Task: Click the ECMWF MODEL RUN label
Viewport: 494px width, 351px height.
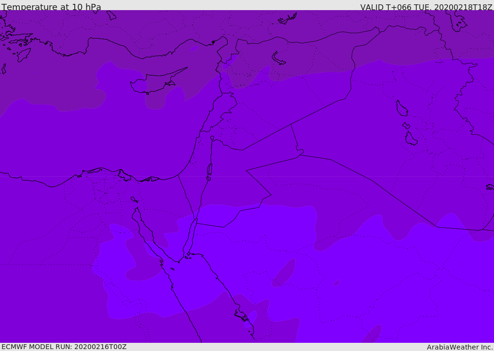Action: (x=64, y=347)
